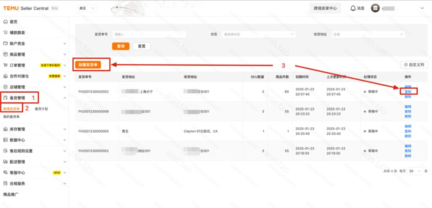Viewport: 432px width, 208px height.
Task: Click the 店铺管理 shop icon
Action: click(6, 87)
